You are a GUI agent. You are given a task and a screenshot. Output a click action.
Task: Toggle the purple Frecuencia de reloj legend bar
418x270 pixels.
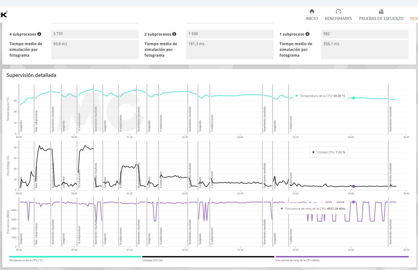342,257
